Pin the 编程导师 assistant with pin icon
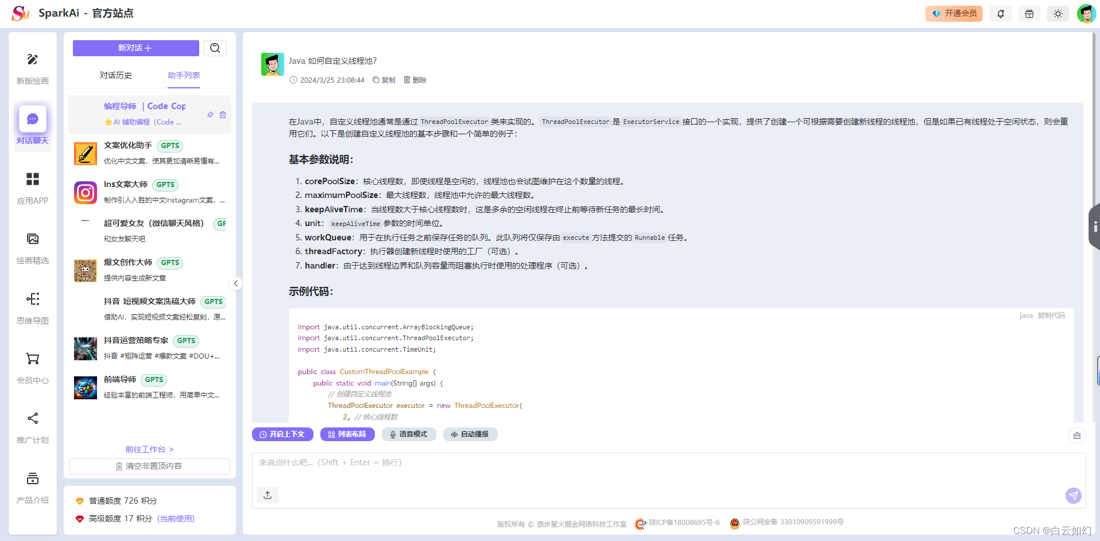The height and width of the screenshot is (541, 1100). pos(210,115)
